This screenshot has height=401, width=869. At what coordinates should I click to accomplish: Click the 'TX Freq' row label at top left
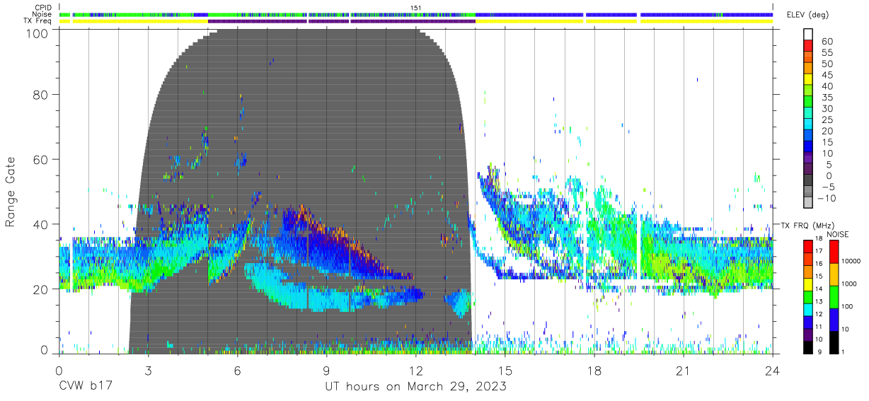pos(39,21)
